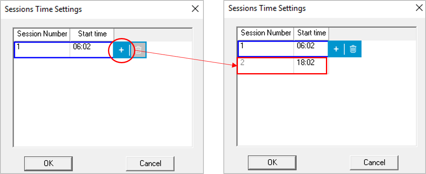Confirm with OK in the right dialog
Screen dimensions: 426x174
point(272,162)
